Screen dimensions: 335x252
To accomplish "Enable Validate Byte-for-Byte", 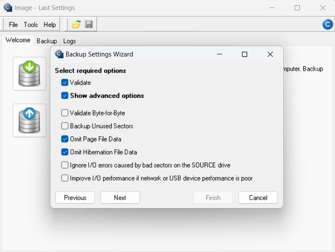I will [x=64, y=113].
